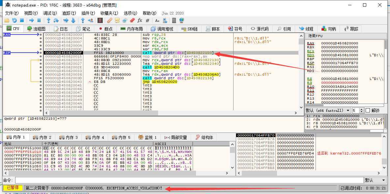
Task: Switch to the 线程 tab
Action: coord(306,29)
